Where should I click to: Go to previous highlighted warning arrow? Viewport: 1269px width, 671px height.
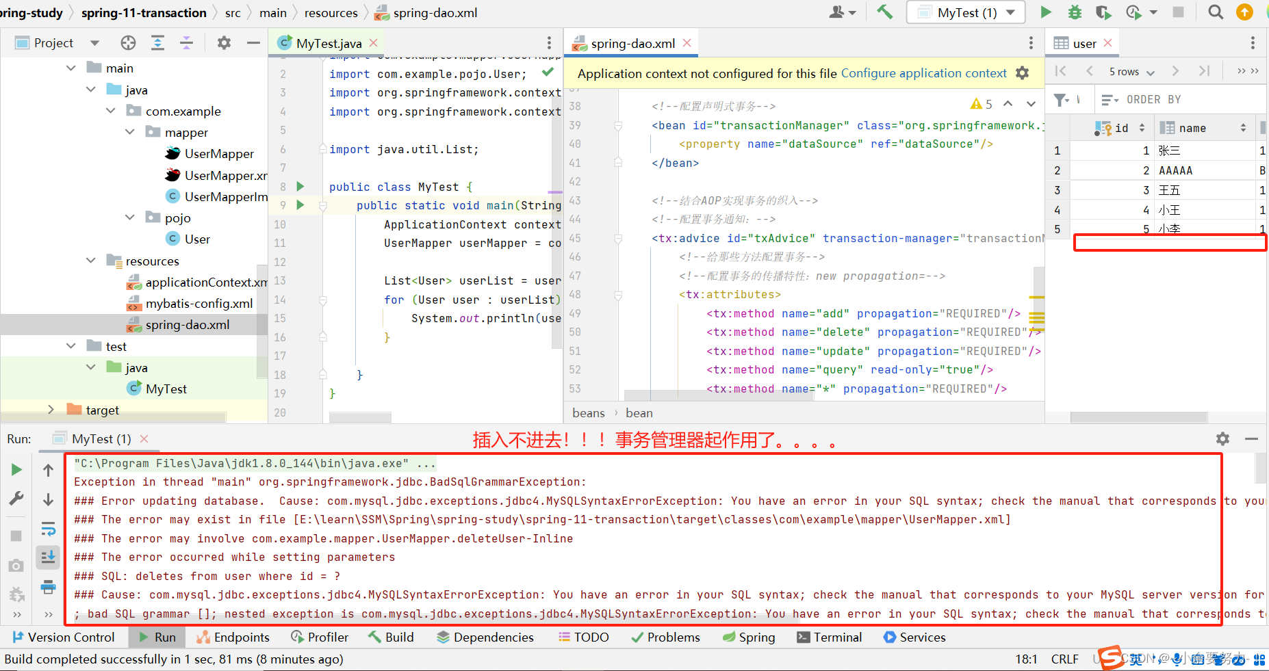pos(1008,104)
